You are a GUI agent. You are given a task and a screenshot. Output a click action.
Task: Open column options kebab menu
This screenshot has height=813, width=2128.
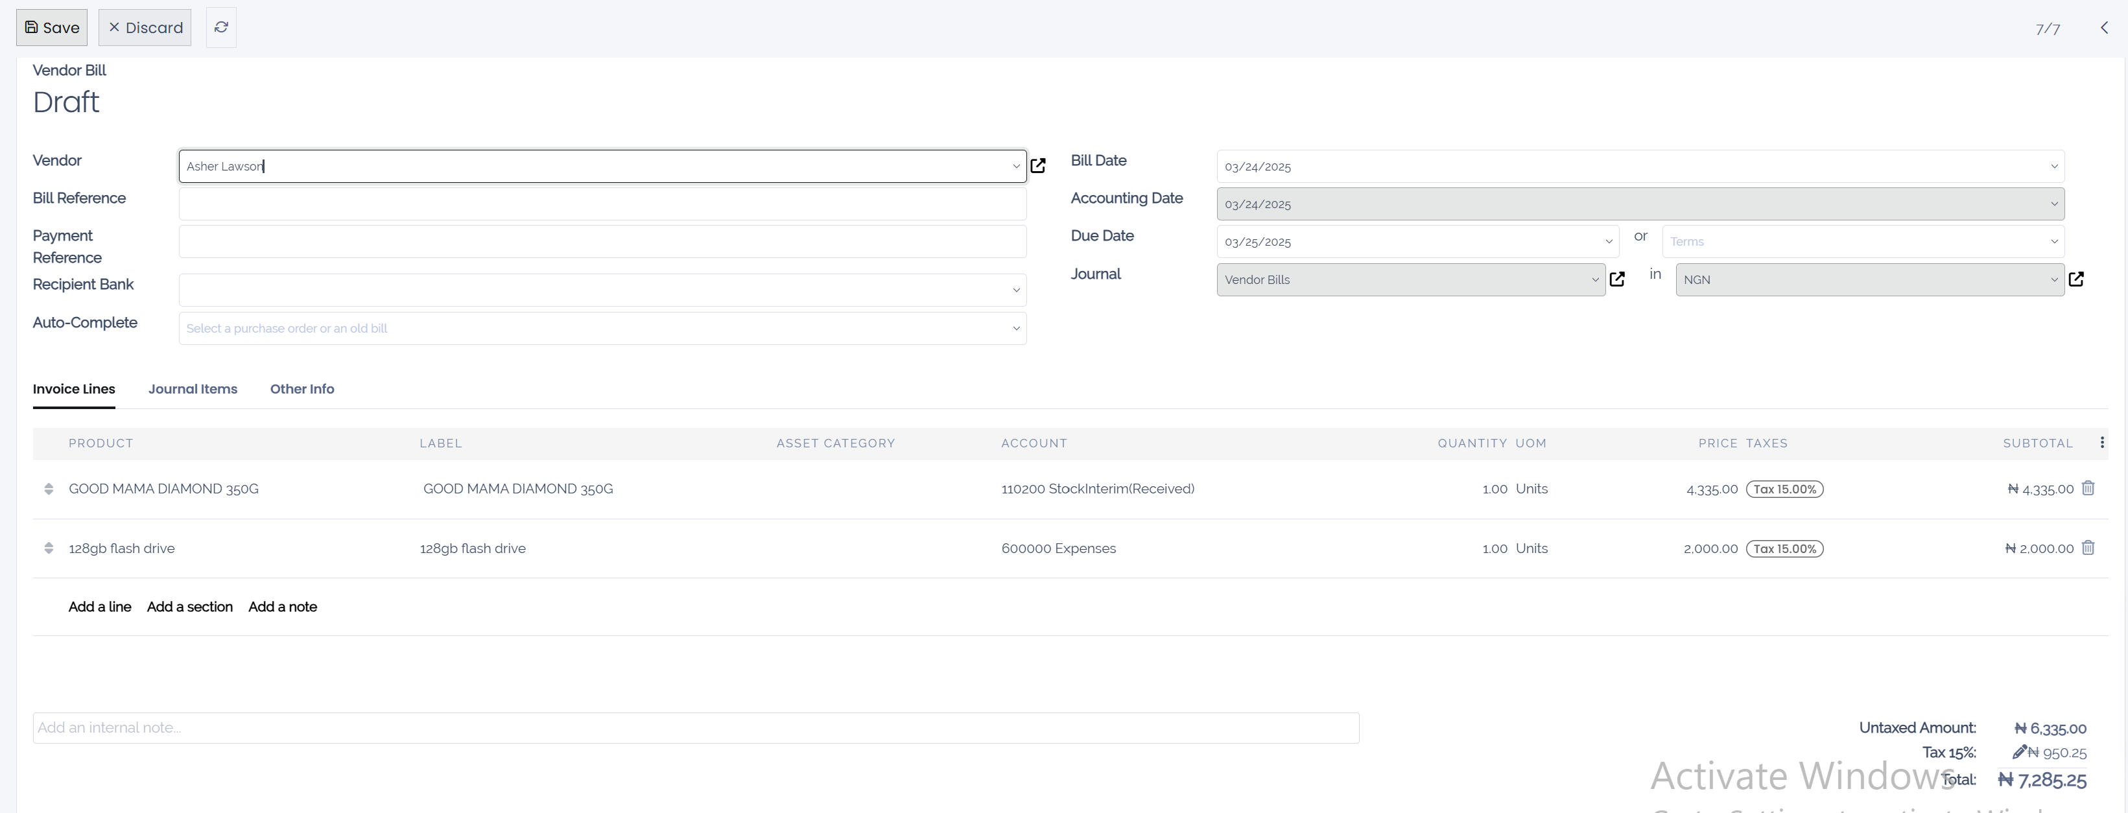2101,443
